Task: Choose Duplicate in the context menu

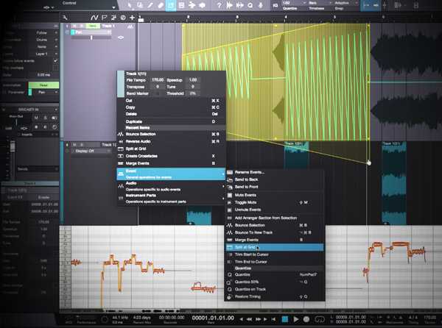Action: (x=171, y=121)
